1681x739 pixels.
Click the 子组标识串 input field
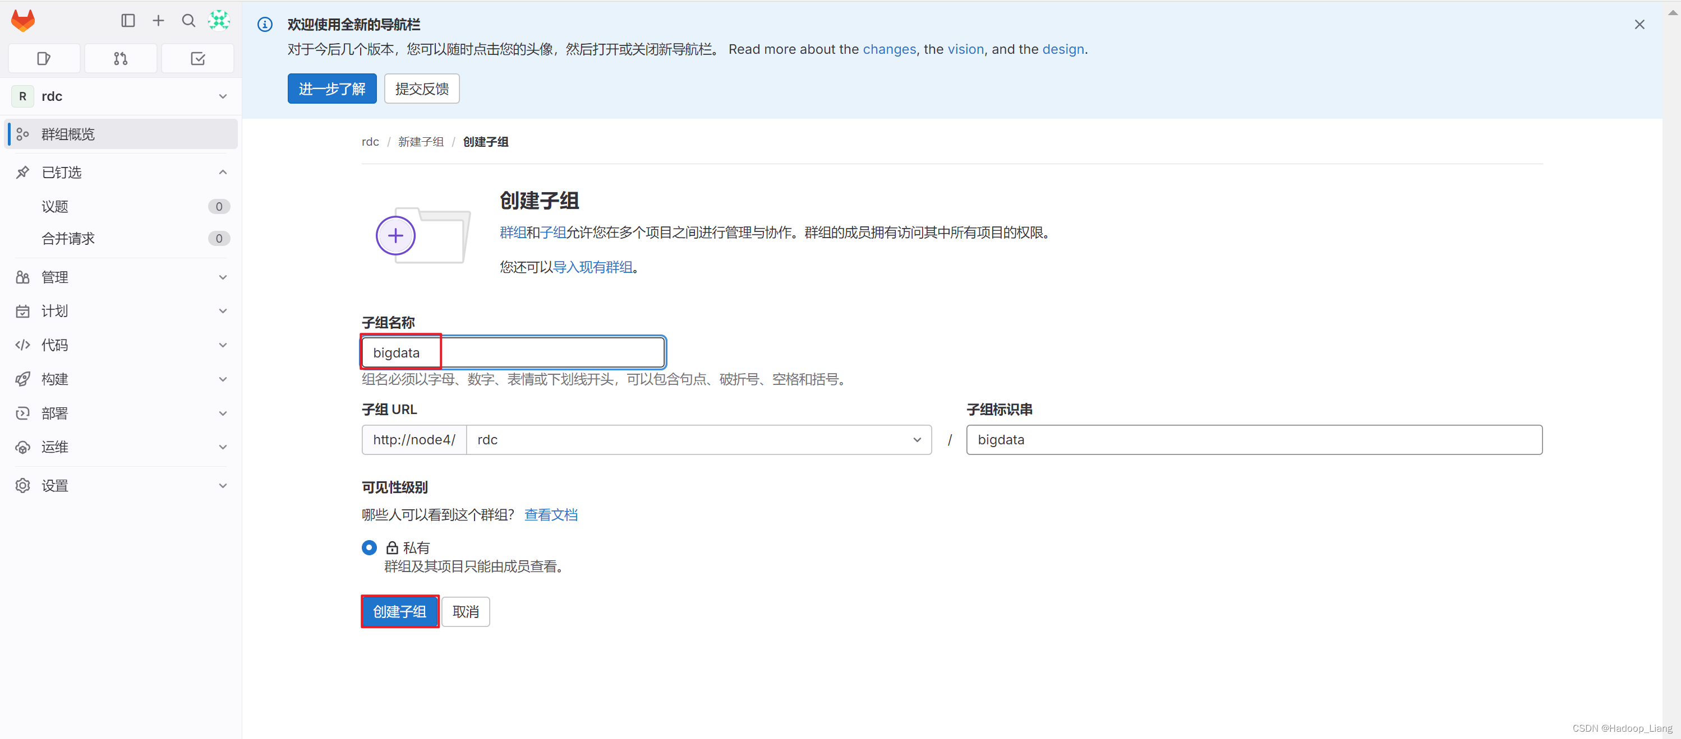pyautogui.click(x=1254, y=440)
